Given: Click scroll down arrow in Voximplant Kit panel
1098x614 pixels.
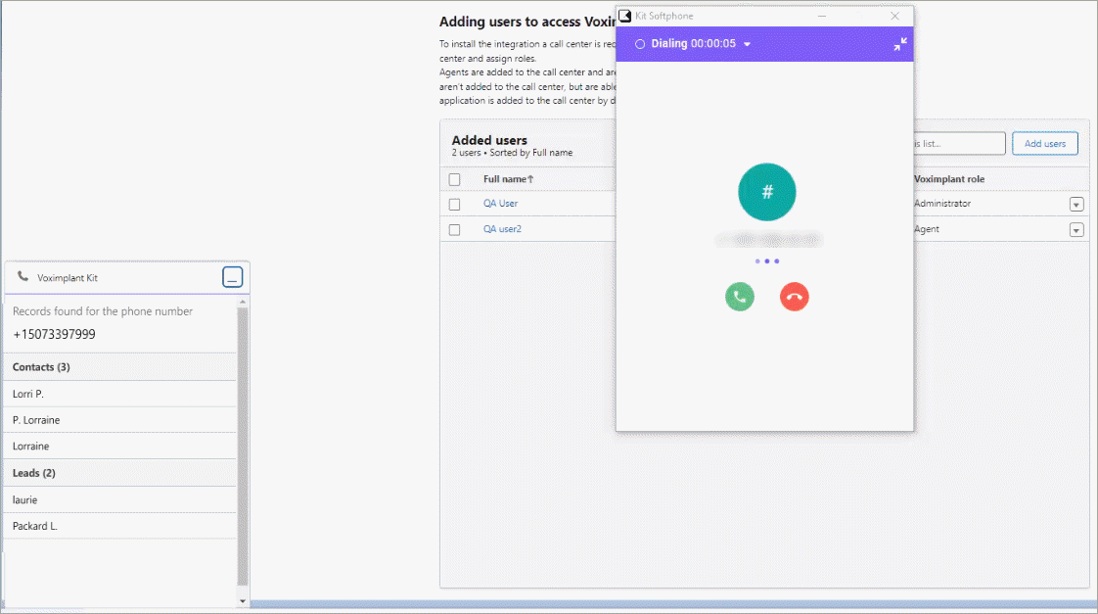Looking at the screenshot, I should 243,600.
